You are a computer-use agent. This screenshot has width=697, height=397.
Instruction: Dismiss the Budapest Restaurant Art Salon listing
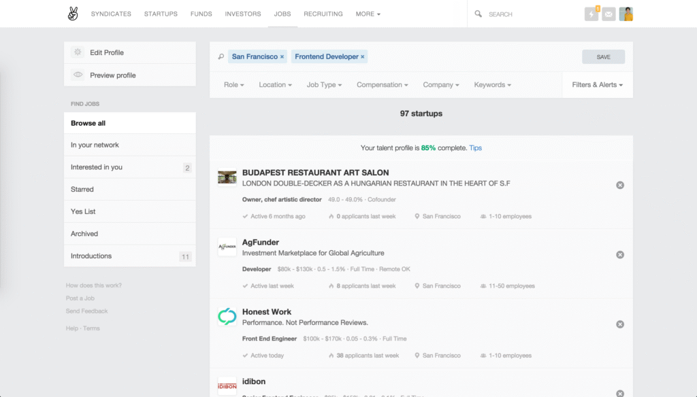coord(620,184)
